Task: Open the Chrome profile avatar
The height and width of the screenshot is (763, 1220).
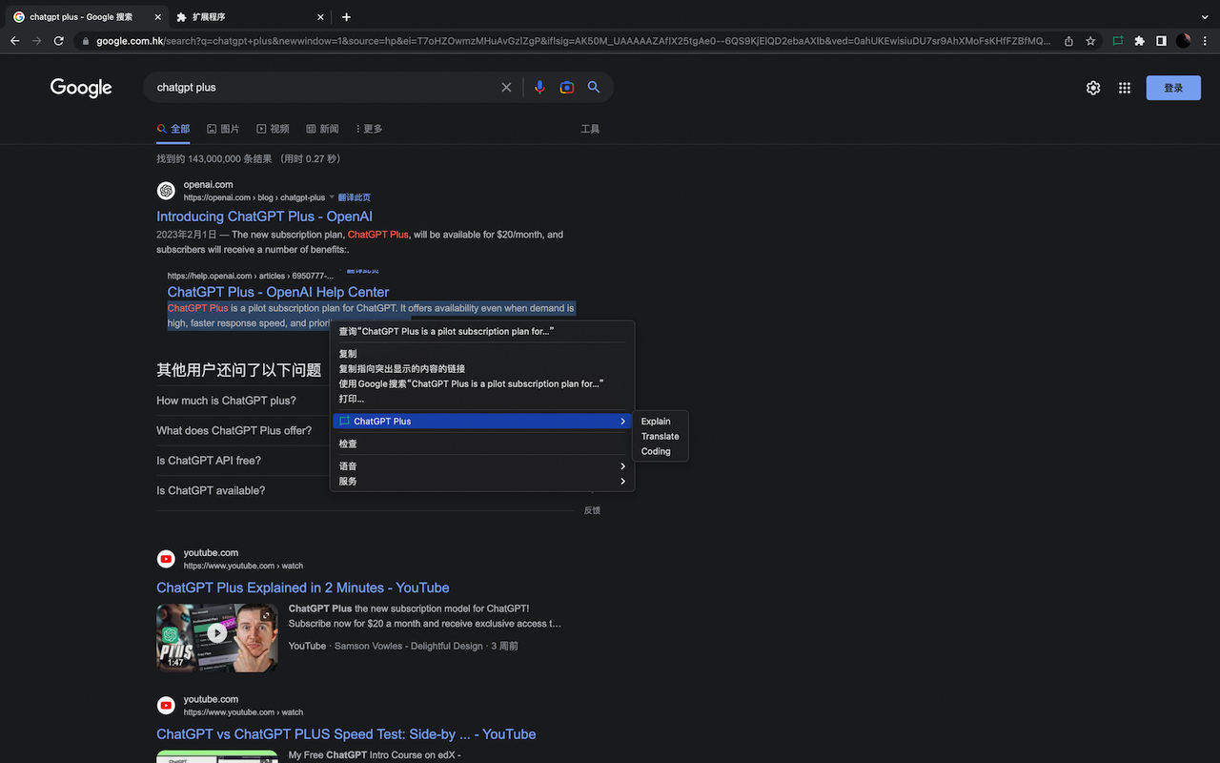Action: [1183, 41]
